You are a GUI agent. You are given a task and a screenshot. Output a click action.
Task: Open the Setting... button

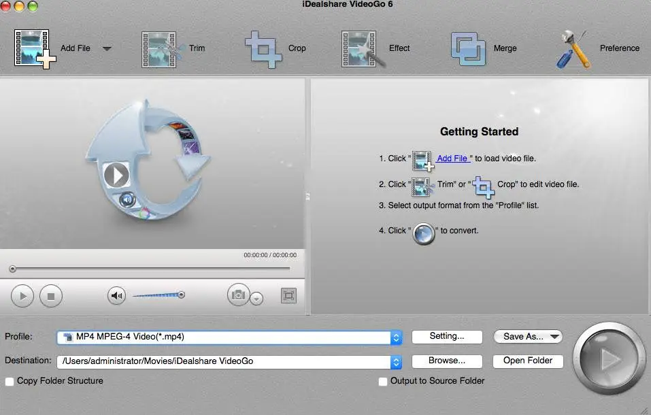pyautogui.click(x=447, y=337)
